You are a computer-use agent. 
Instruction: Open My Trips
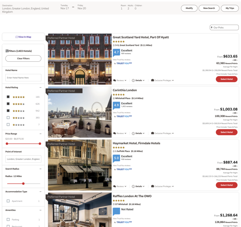[x=230, y=8]
